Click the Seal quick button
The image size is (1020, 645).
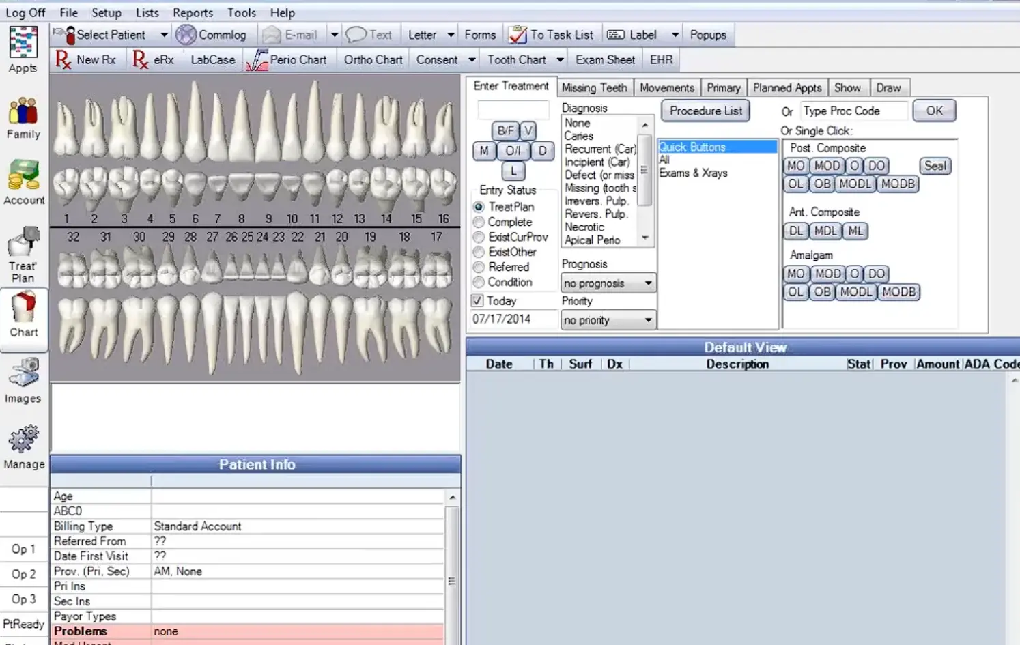point(935,166)
